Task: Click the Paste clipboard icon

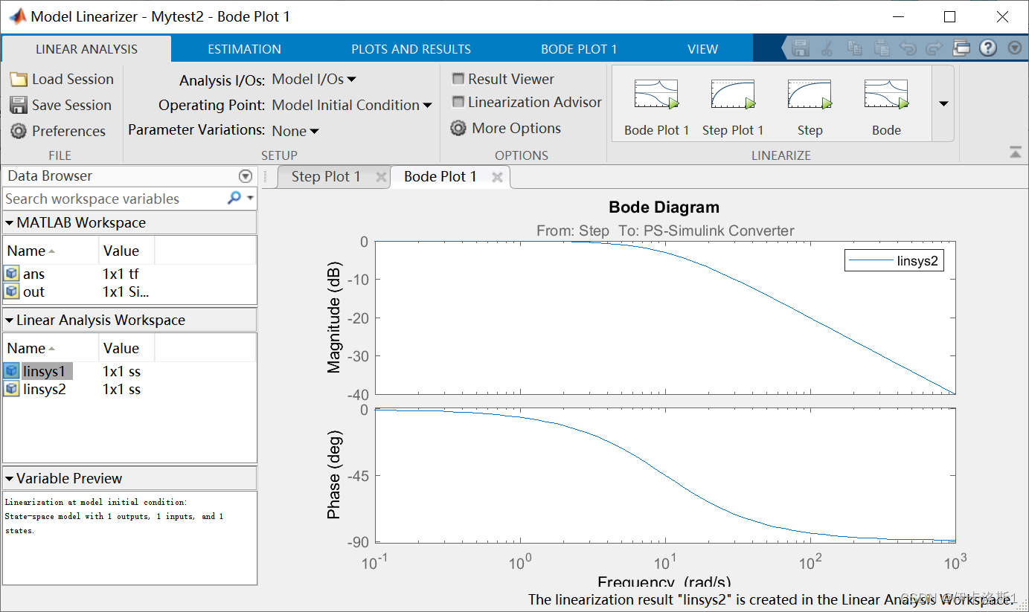Action: click(882, 48)
